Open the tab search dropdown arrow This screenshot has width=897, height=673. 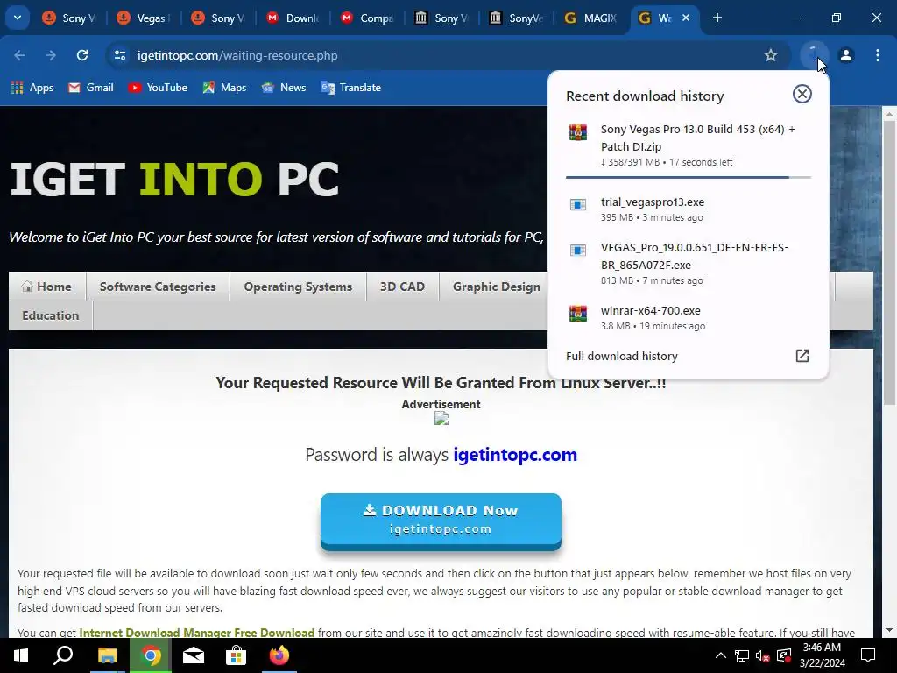pos(18,18)
